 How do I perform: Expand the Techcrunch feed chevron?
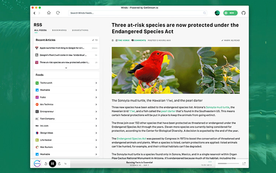96,83
